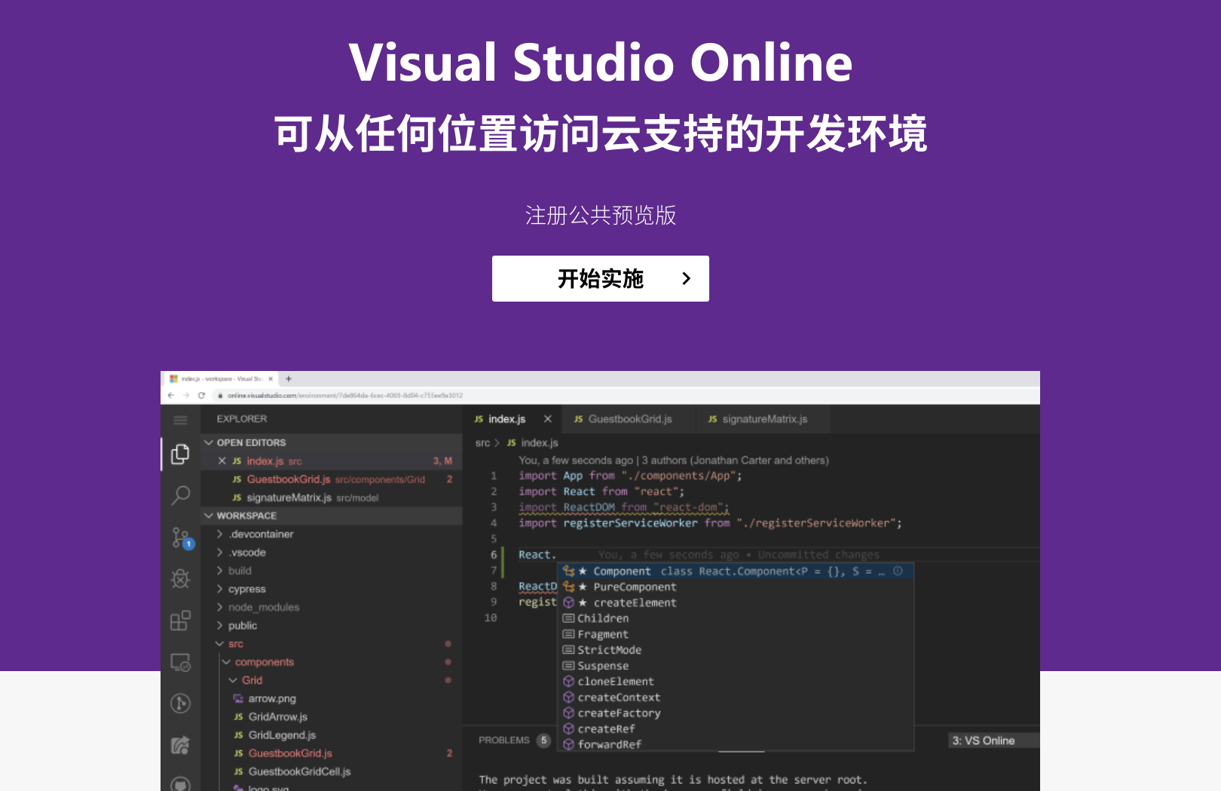
Task: Click the info icon on Component suggestion
Action: pyautogui.click(x=898, y=571)
